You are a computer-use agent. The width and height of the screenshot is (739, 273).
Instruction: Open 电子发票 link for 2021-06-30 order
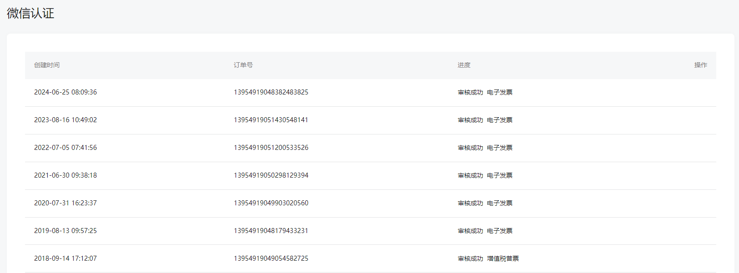click(499, 175)
